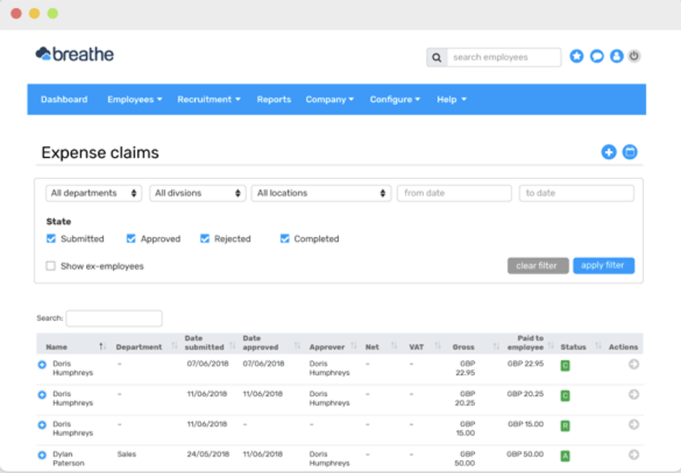Open actions arrow for GBP 22.95 claim

pyautogui.click(x=634, y=365)
